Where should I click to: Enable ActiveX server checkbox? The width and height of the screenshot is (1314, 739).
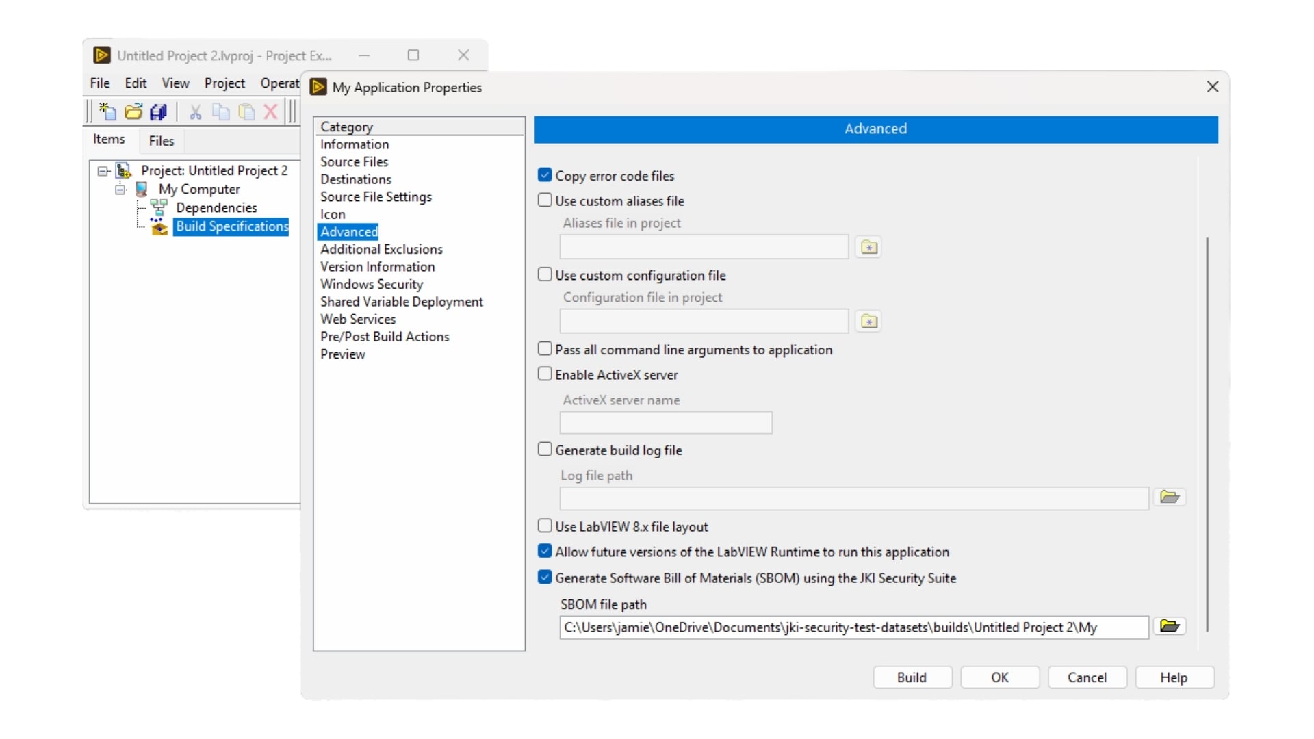545,374
